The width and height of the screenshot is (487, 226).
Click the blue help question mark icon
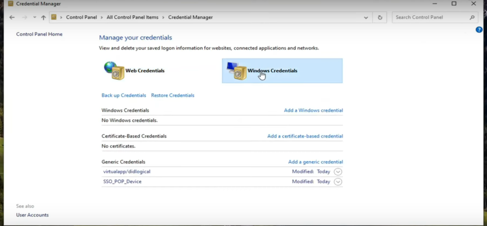click(x=479, y=29)
